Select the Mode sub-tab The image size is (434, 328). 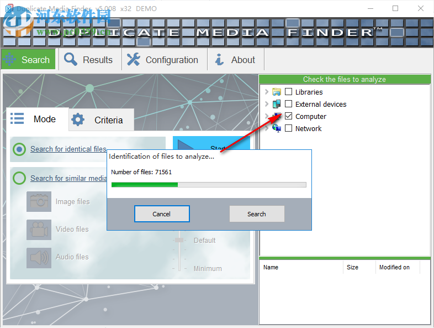point(38,119)
